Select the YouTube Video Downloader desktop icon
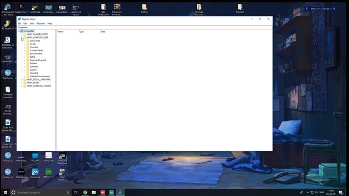This screenshot has height=196, width=349. pyautogui.click(x=199, y=10)
